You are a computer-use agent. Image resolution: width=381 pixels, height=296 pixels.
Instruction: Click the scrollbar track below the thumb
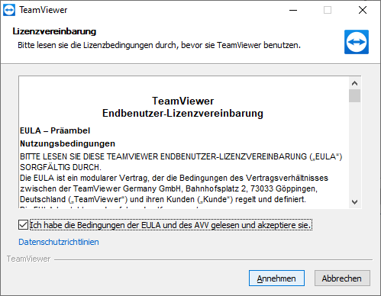[x=354, y=150]
